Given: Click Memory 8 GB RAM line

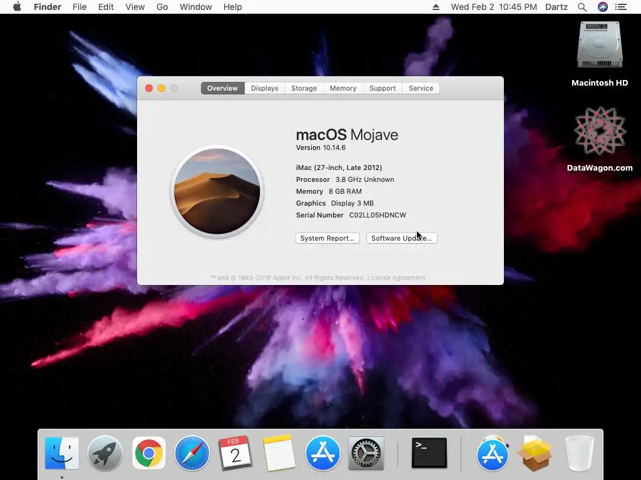Looking at the screenshot, I should (x=329, y=191).
